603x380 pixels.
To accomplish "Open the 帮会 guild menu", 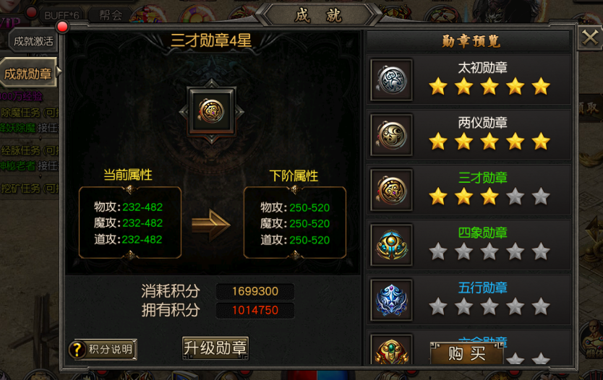I will [x=111, y=15].
